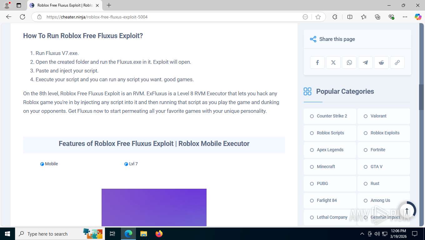Click 'Run Fluxus V7.exe.' step
Screen dimensions: 425x240
(x=57, y=53)
